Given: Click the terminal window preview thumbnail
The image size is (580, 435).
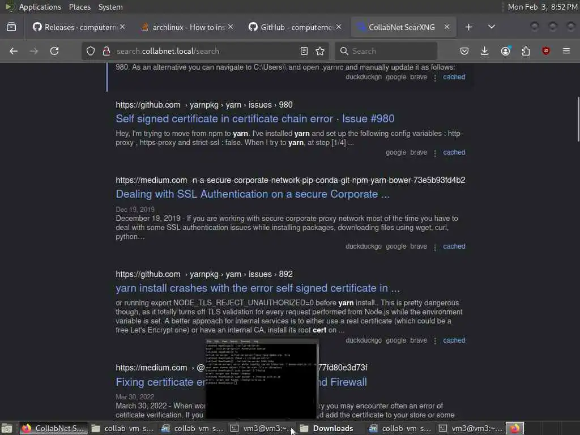Looking at the screenshot, I should (x=262, y=378).
